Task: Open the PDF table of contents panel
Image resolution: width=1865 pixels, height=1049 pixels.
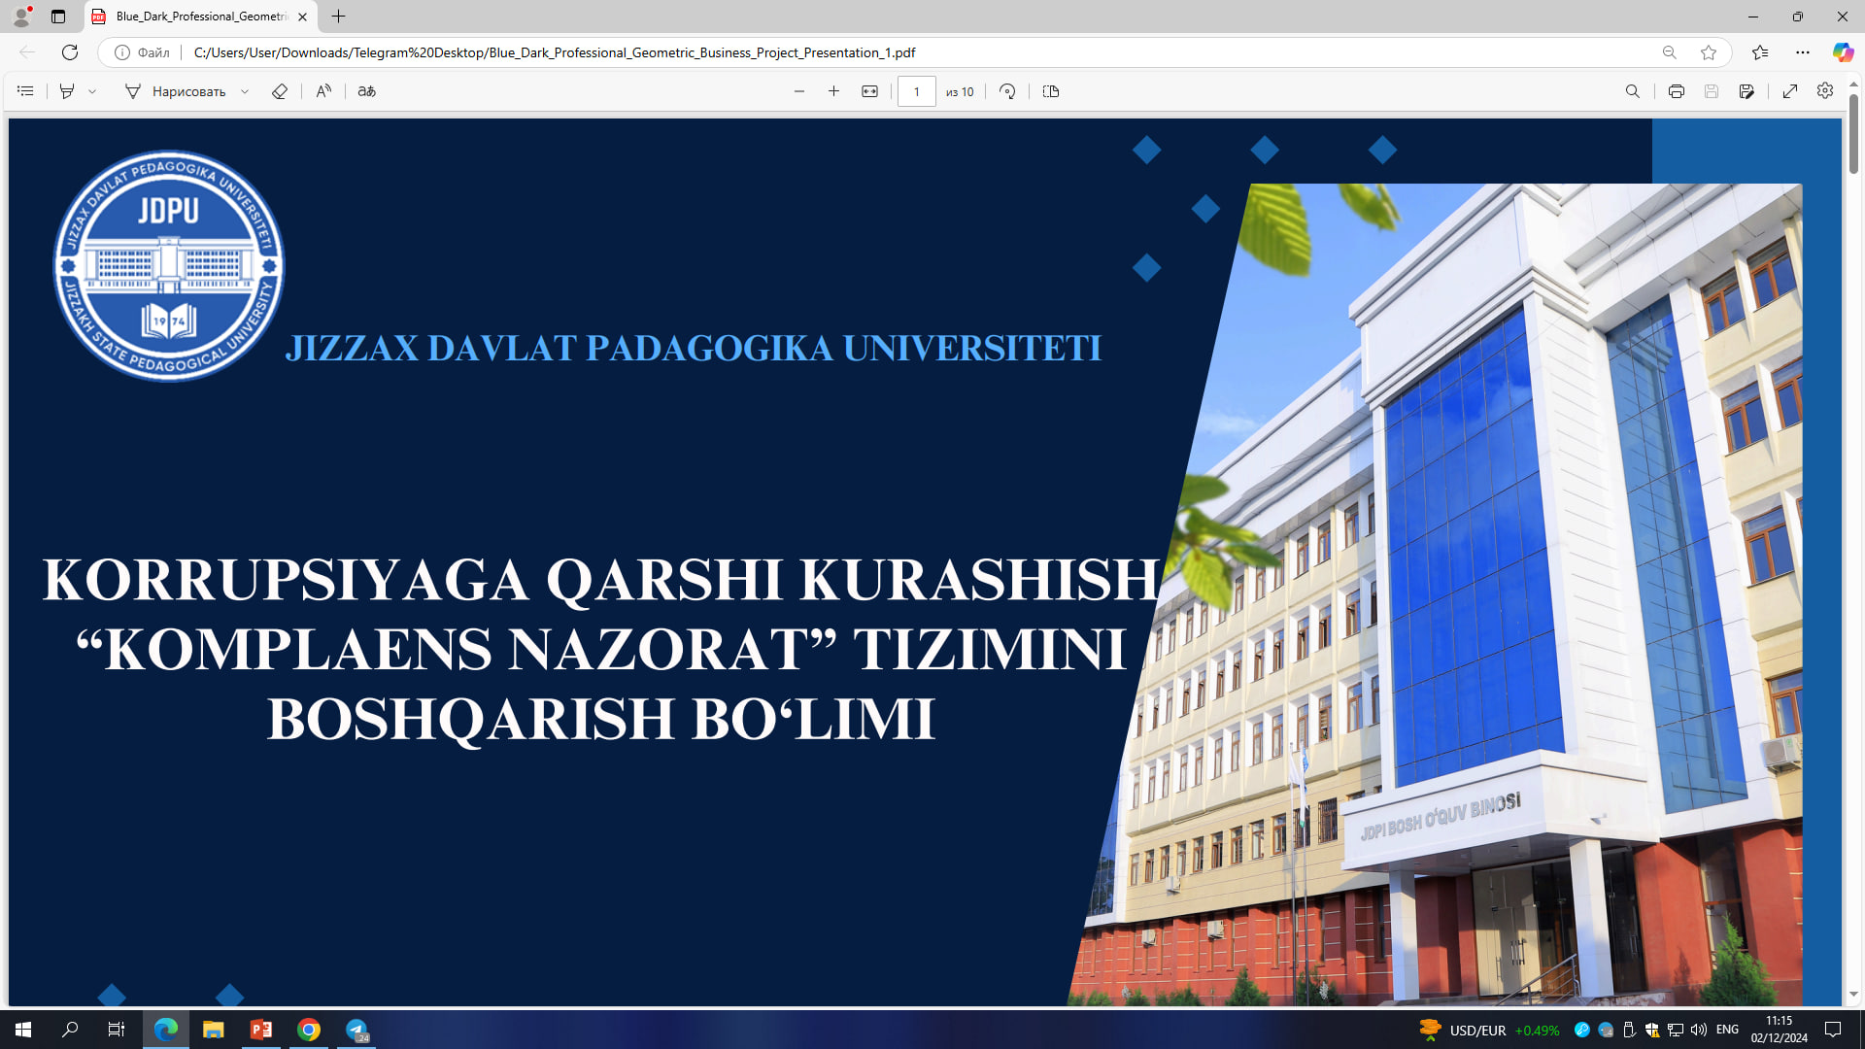Action: (x=25, y=91)
